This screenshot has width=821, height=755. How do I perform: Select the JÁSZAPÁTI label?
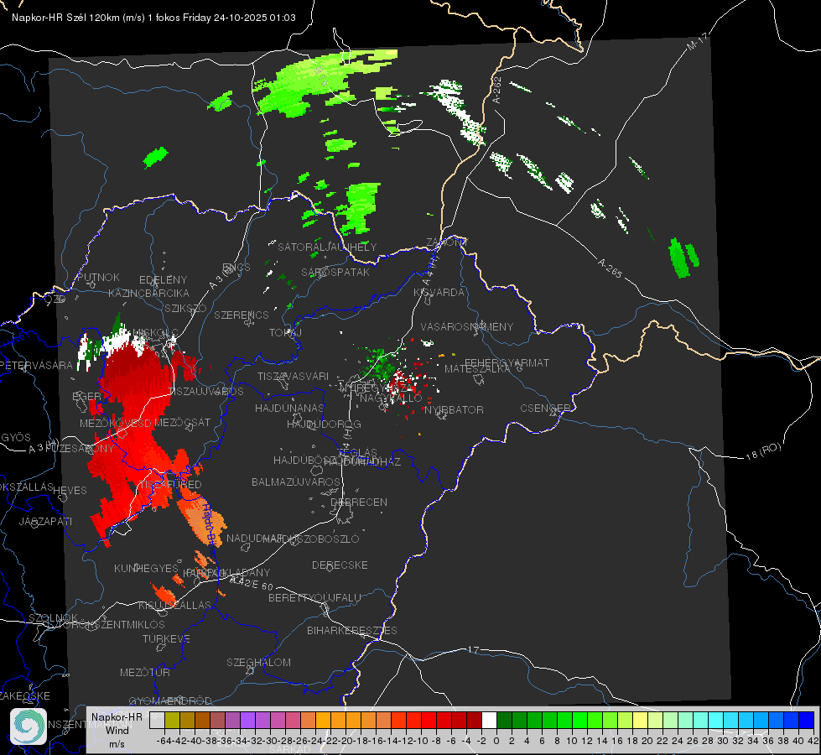(45, 521)
